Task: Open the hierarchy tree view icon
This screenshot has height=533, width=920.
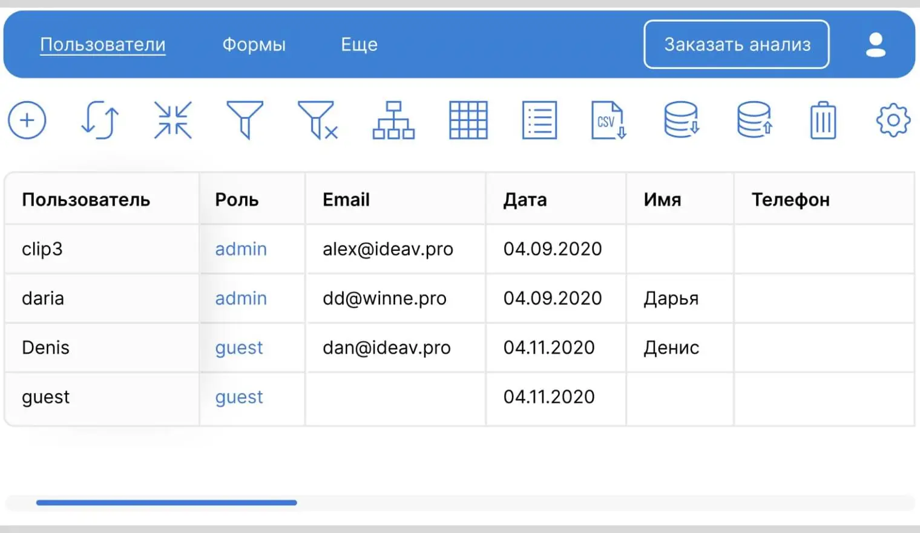Action: point(393,120)
